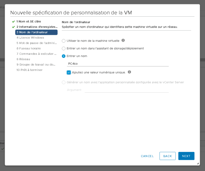Click step 4 Licence Windows
The image size is (205, 171).
[30, 37]
